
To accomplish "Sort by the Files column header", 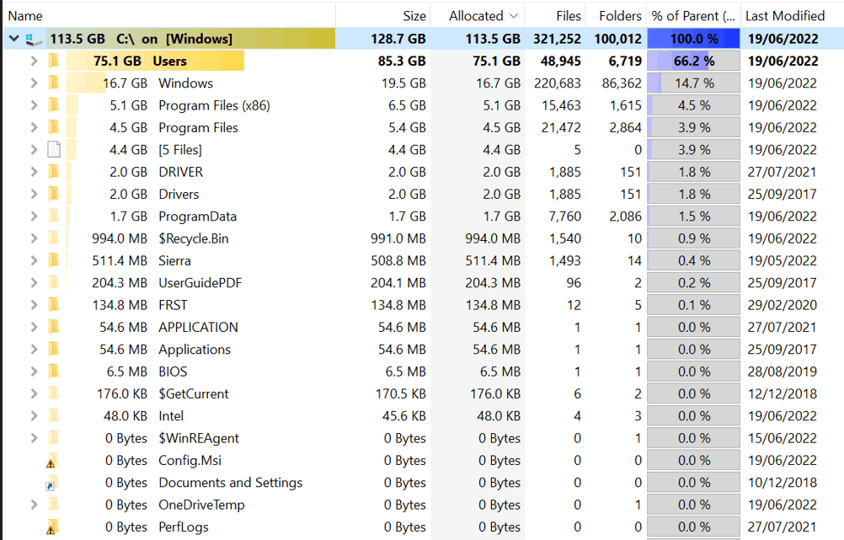I will [555, 16].
